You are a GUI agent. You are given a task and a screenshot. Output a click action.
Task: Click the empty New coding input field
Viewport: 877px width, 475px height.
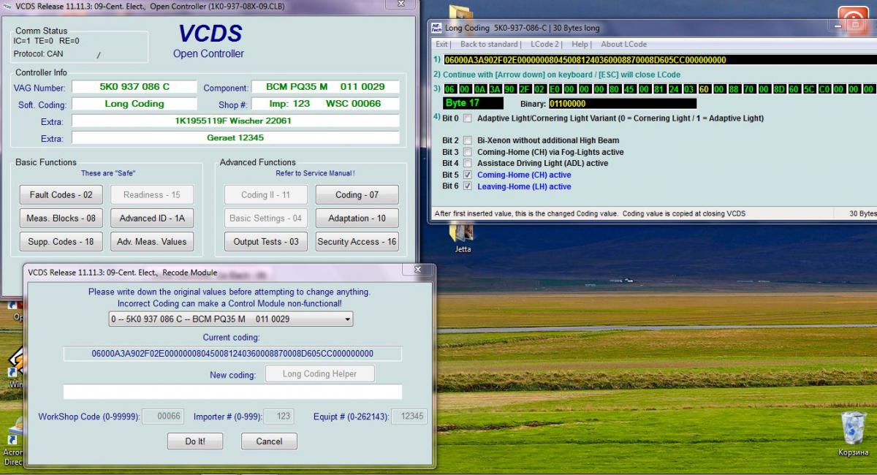[232, 392]
